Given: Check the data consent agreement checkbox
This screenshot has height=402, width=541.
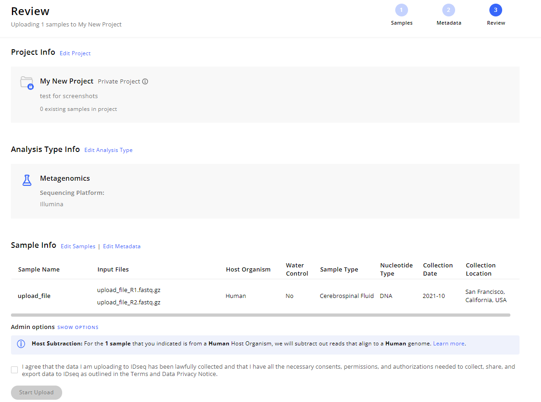Looking at the screenshot, I should [x=15, y=370].
